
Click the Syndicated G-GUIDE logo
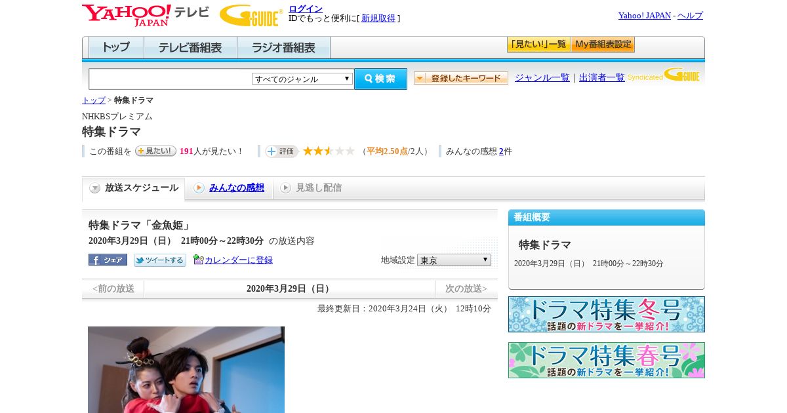coord(664,75)
